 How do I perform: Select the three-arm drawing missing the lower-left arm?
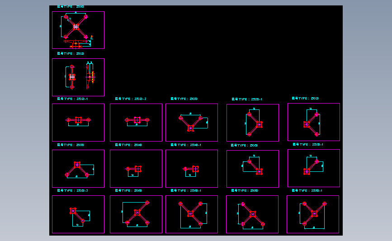192,214
